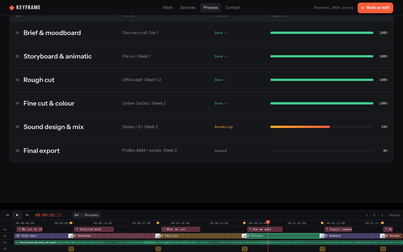Screen dimensions: 403x252
Task: Open the Work nav item
Action: coord(167,8)
